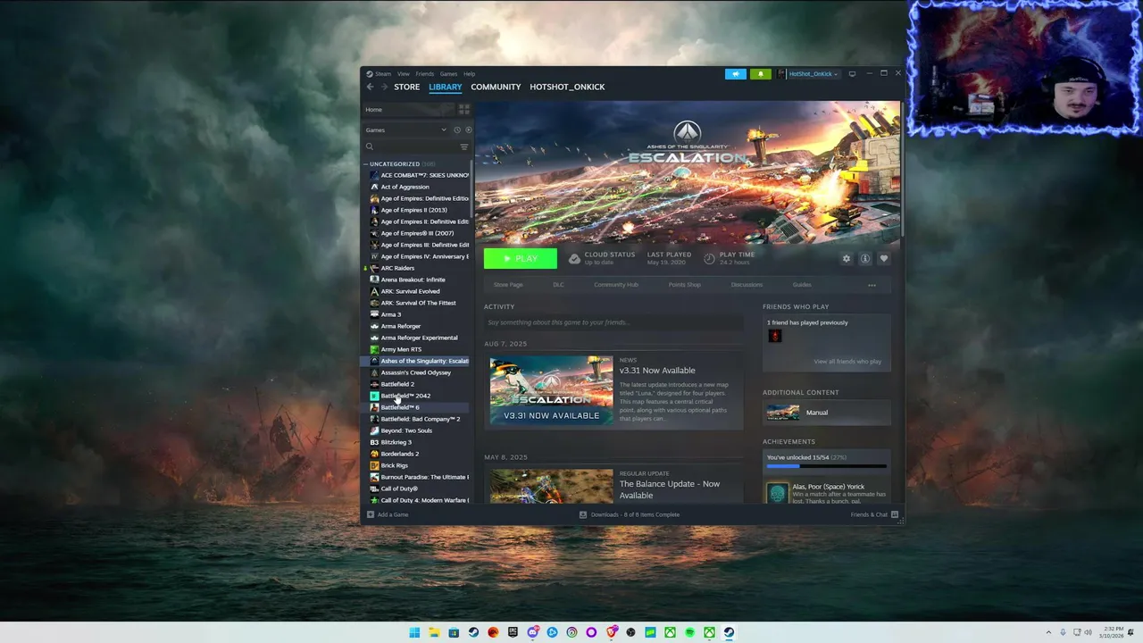This screenshot has width=1143, height=643.
Task: Select ARC Raiders in the games list
Action: tap(416, 268)
